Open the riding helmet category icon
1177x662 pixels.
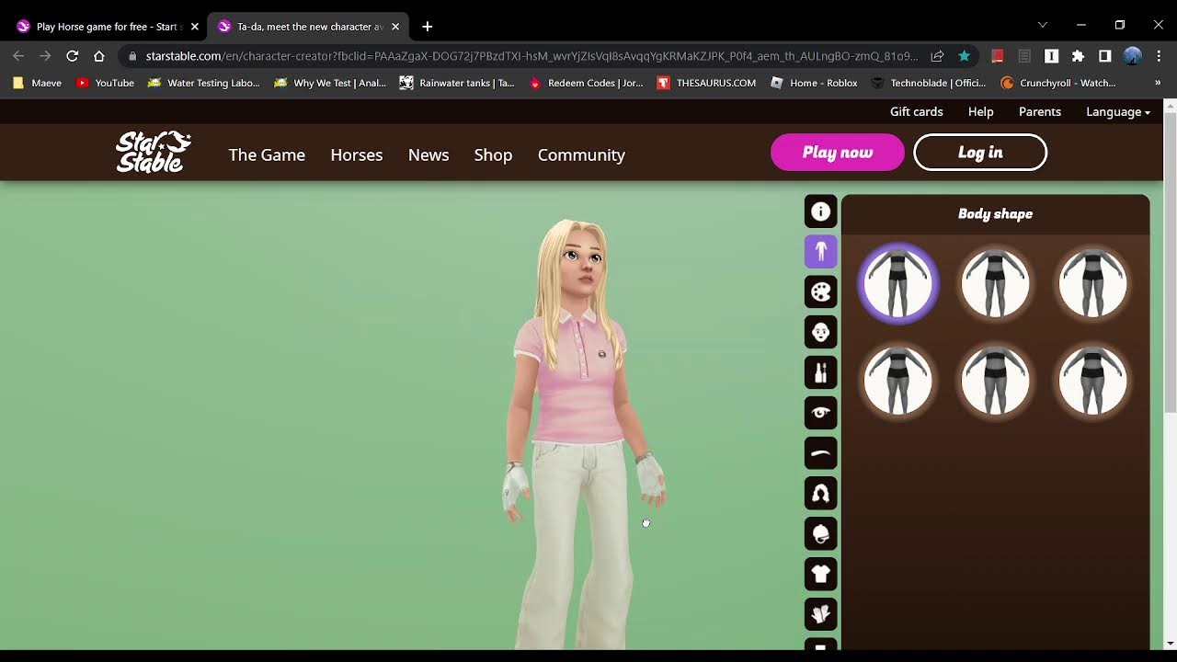point(821,533)
